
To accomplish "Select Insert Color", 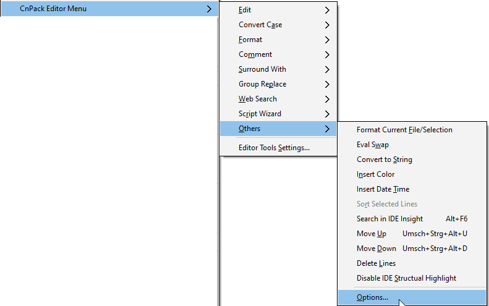I will click(412, 174).
